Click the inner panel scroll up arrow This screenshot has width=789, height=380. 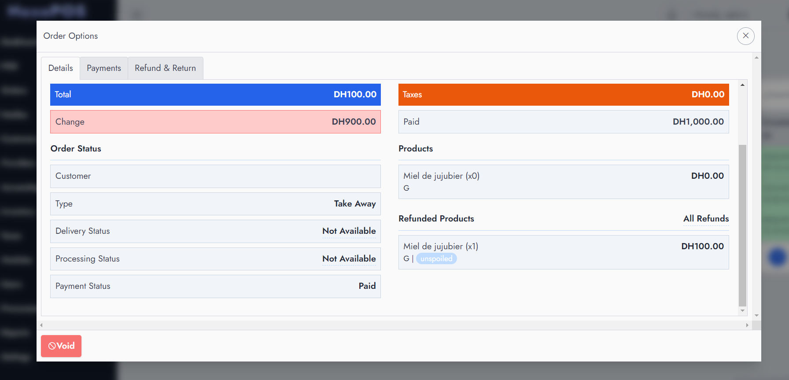tap(742, 85)
